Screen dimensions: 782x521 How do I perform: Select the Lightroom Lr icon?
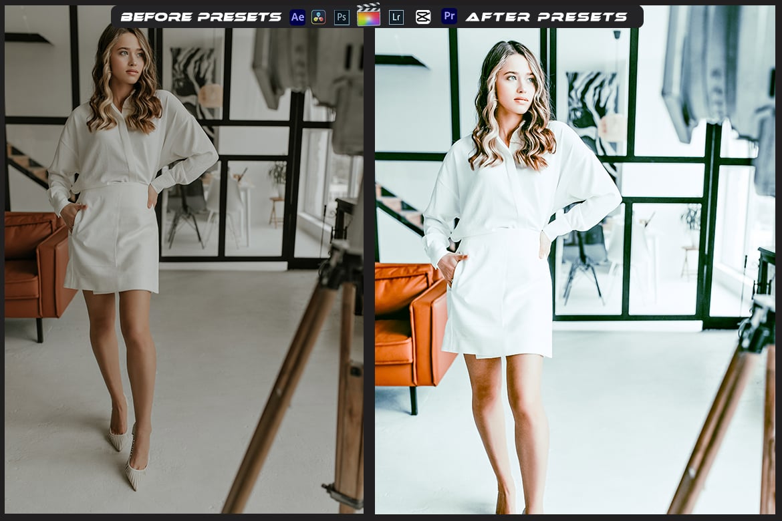click(396, 17)
